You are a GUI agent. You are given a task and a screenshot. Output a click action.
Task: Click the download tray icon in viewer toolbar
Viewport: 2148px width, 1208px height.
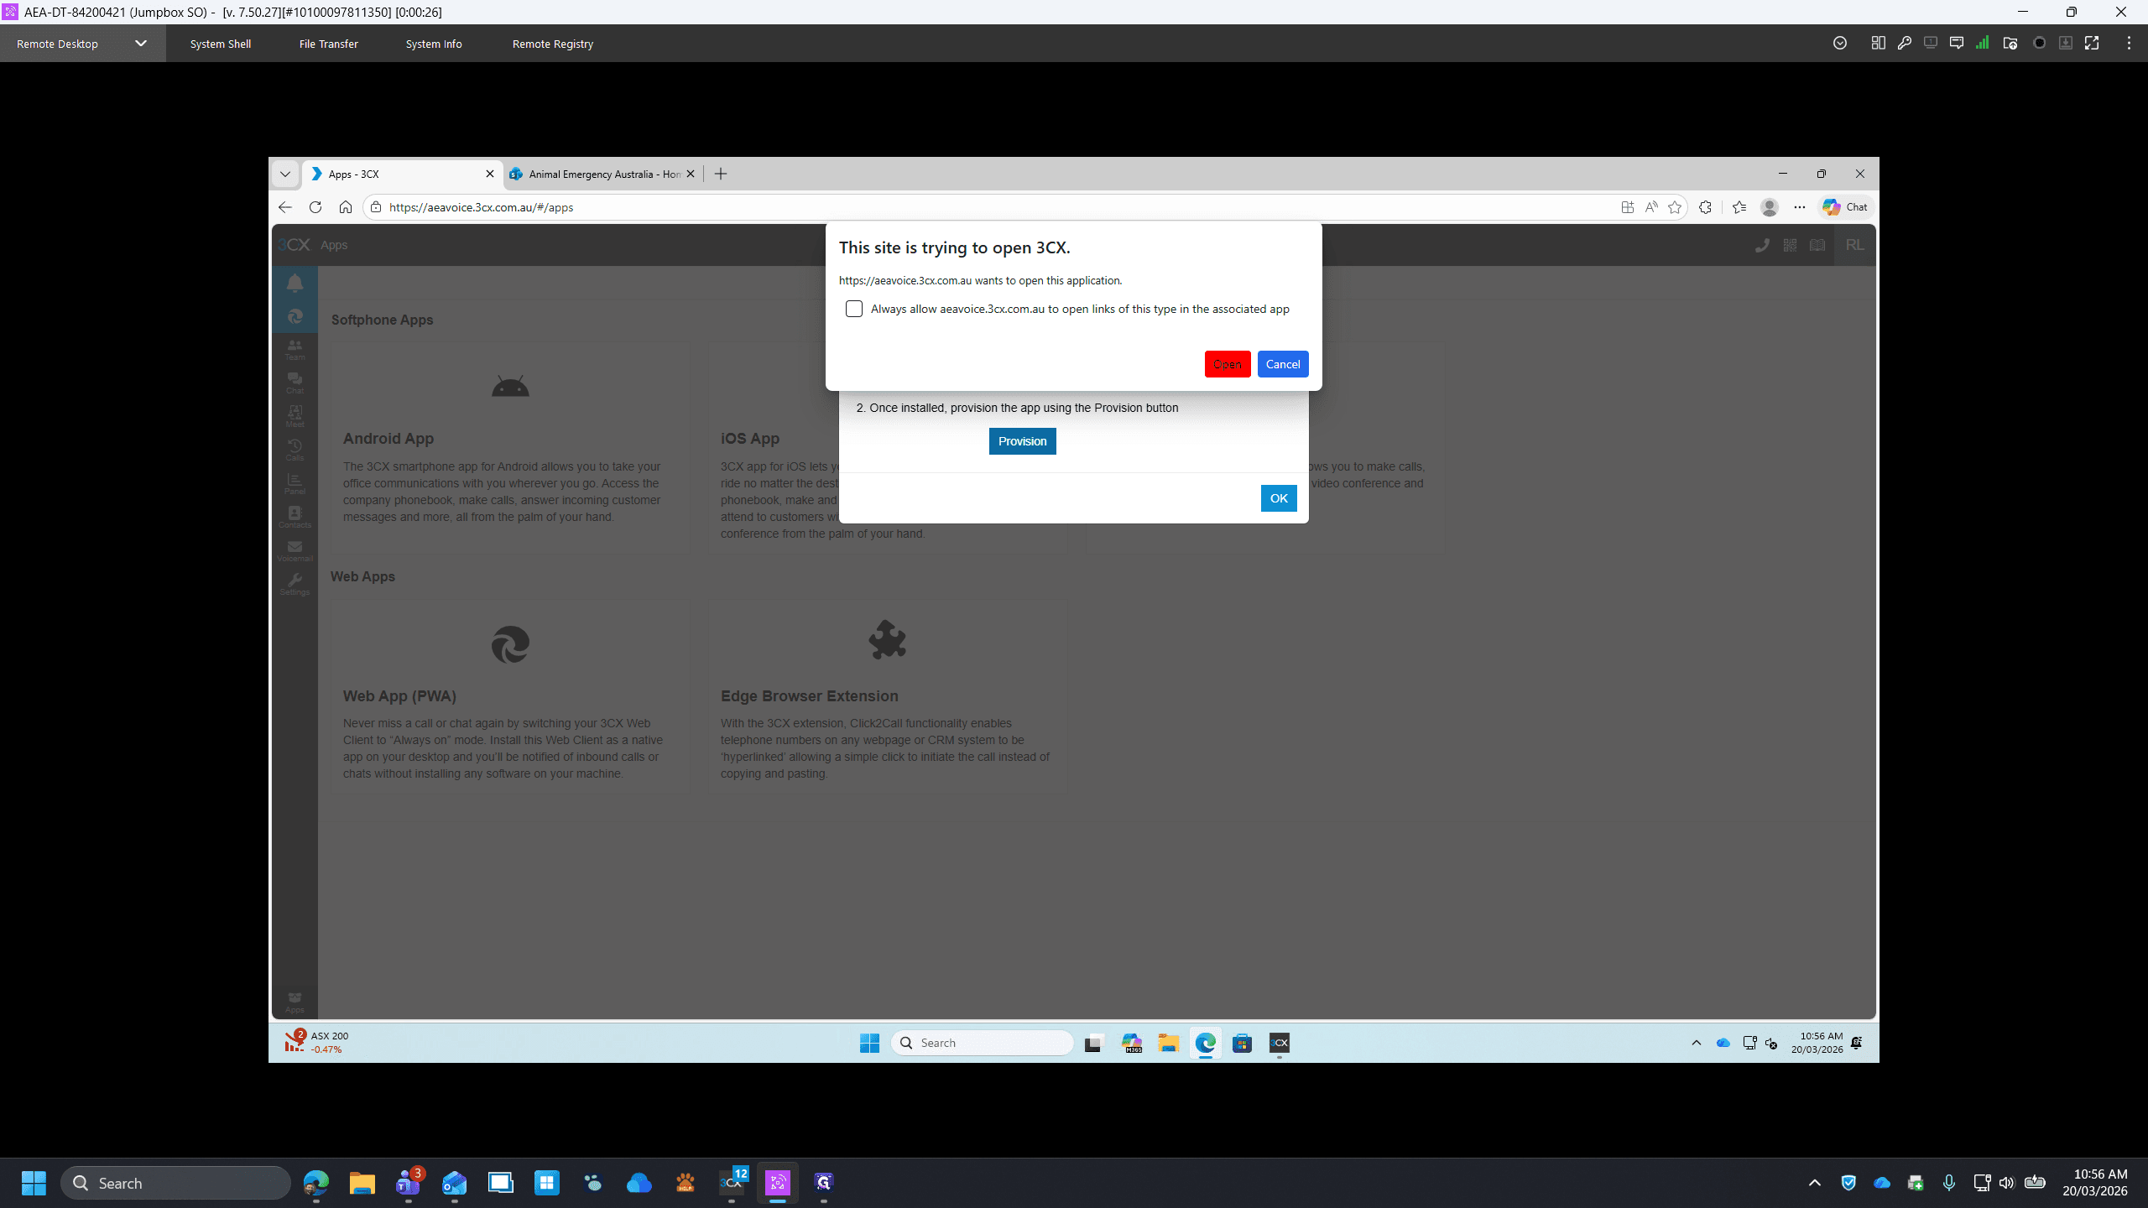click(2065, 43)
